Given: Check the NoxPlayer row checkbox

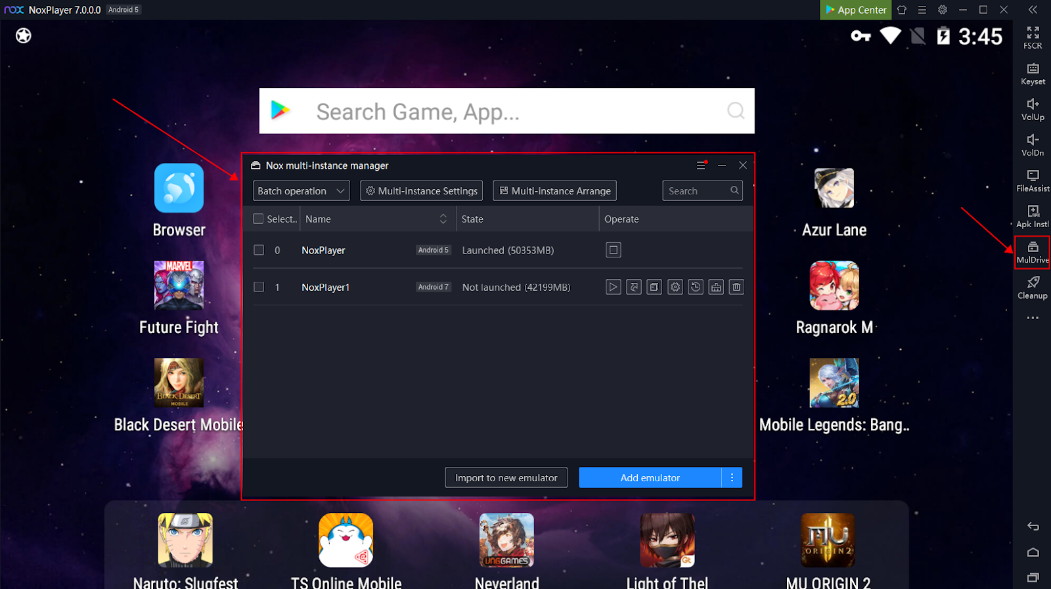Looking at the screenshot, I should [x=259, y=250].
